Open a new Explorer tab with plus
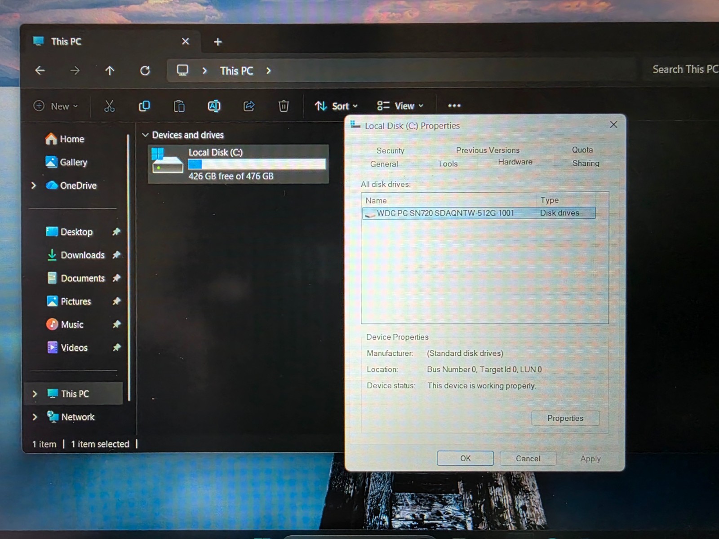Screen dimensions: 719x539 coord(218,42)
